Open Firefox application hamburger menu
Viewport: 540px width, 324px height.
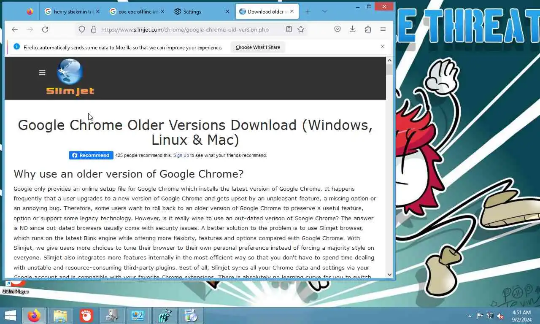(383, 29)
